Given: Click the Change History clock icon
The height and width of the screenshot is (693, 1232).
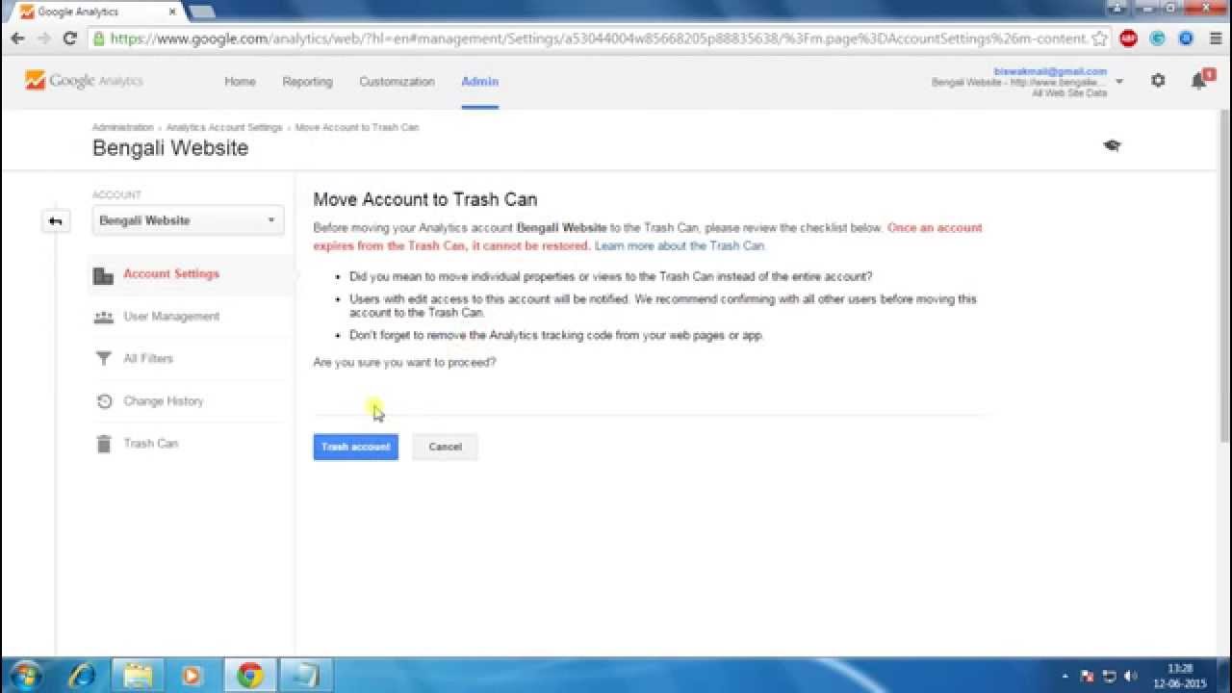Looking at the screenshot, I should 104,401.
